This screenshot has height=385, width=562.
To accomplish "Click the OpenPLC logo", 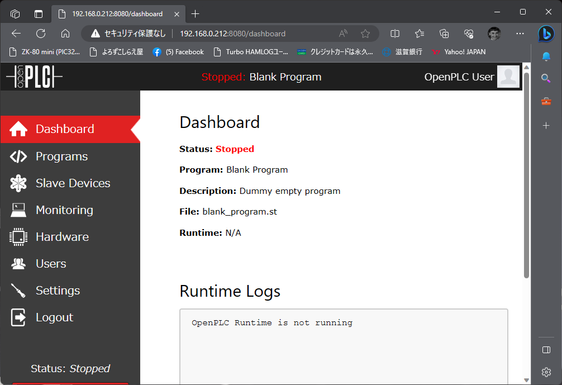I will coord(35,77).
